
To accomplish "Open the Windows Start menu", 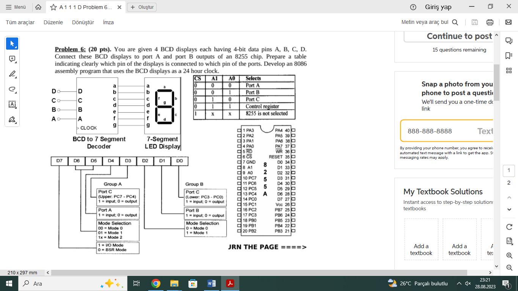I will 9,283.
